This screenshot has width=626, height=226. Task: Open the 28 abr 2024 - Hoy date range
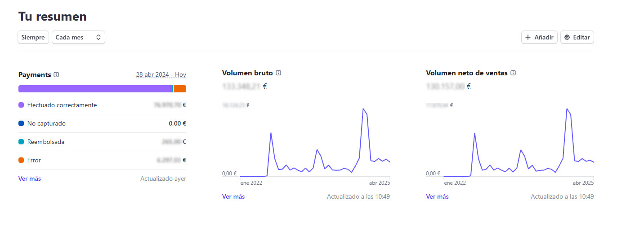(161, 75)
